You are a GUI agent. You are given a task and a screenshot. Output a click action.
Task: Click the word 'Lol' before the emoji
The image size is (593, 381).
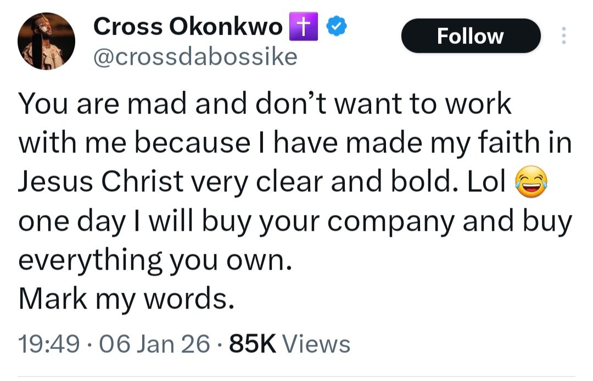coord(486,182)
